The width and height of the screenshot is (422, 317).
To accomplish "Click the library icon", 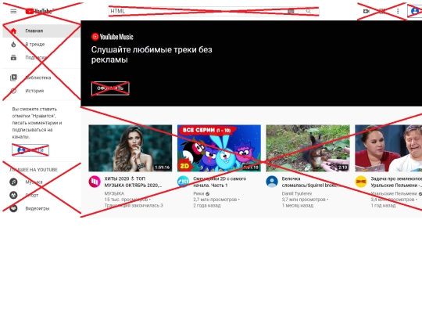I will [13, 77].
